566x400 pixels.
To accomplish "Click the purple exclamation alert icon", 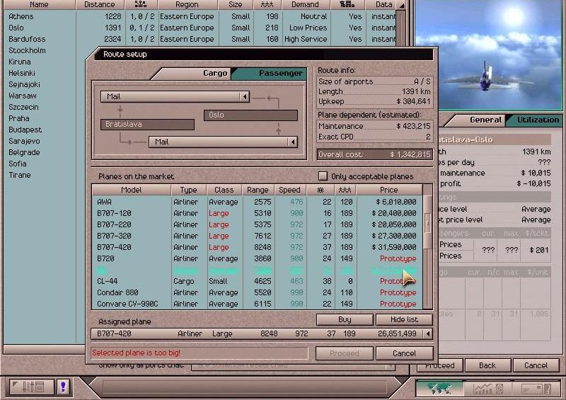I will [x=63, y=387].
